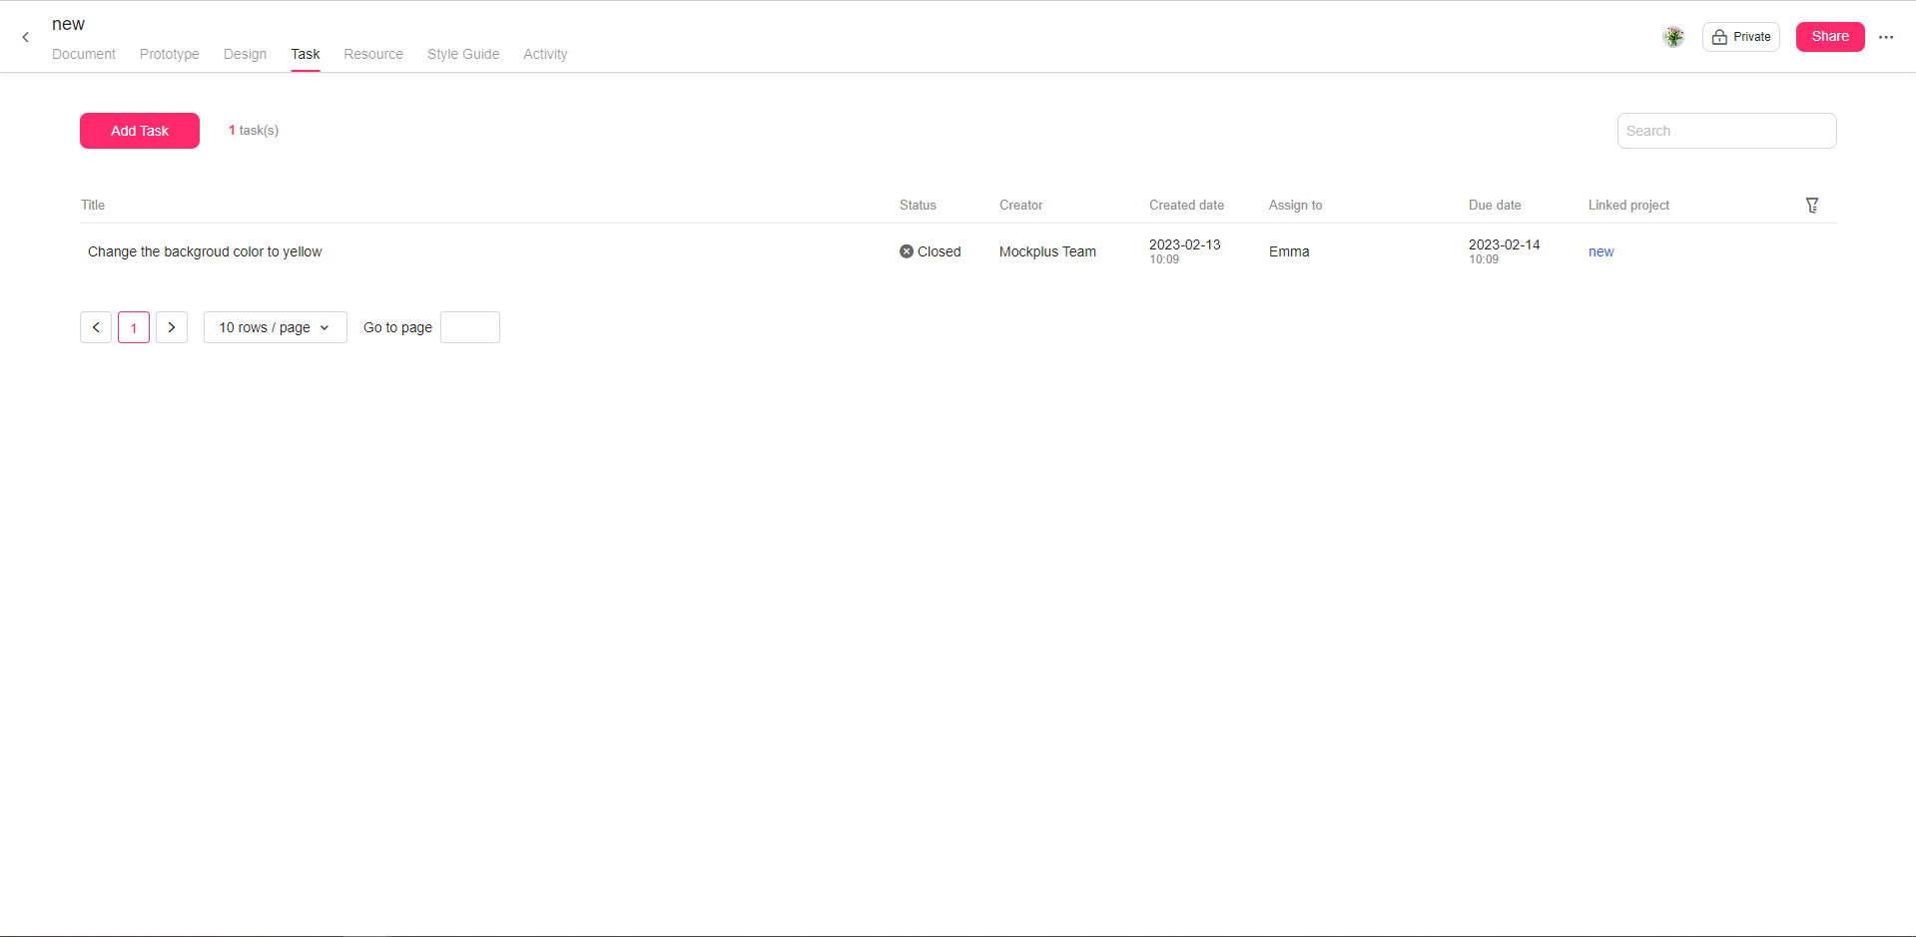Click the created date 2023-02-13
This screenshot has height=937, width=1916.
tap(1184, 244)
